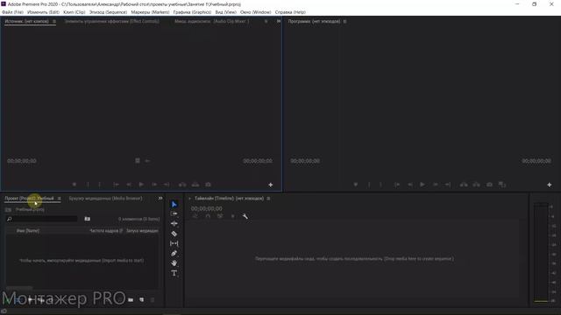The width and height of the screenshot is (561, 315).
Task: Select the Type tool
Action: click(x=174, y=273)
